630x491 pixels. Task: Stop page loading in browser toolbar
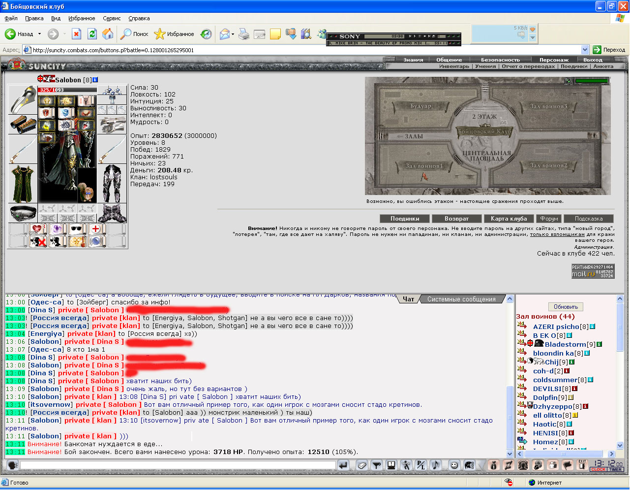click(x=76, y=34)
